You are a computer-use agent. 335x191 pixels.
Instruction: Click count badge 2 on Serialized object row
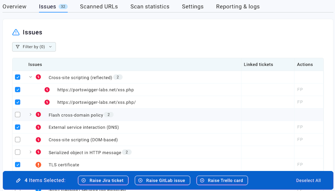click(127, 152)
